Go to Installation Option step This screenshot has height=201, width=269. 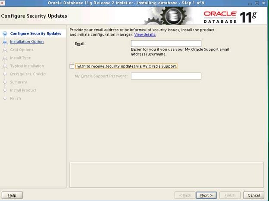[27, 42]
